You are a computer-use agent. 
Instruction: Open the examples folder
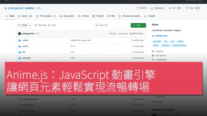coord(27,58)
